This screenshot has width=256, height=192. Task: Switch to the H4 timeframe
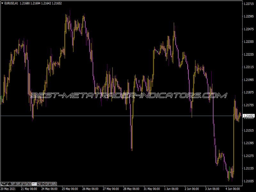[x=39, y=184]
